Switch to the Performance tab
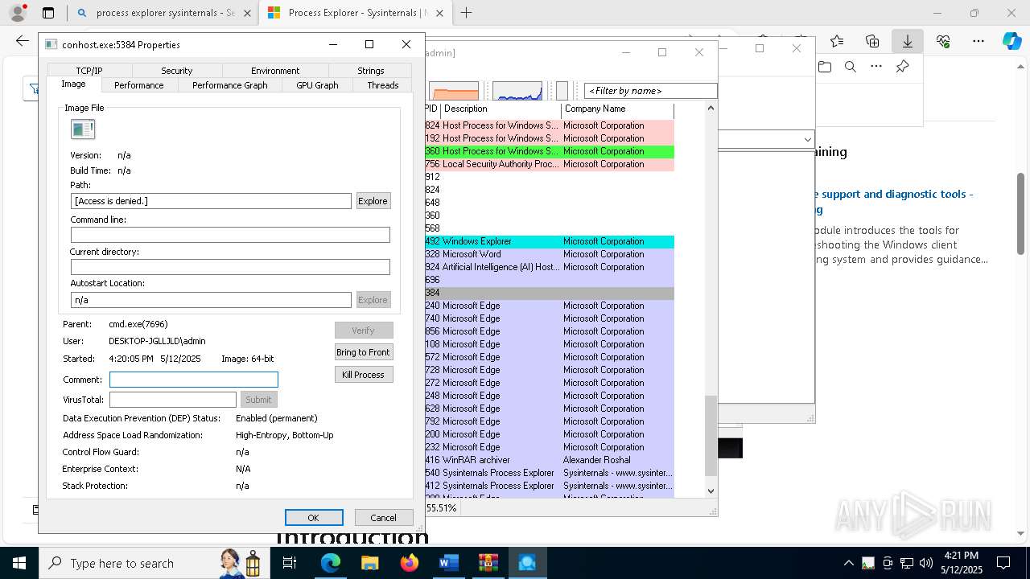Screen dimensions: 1030x579 138,84
